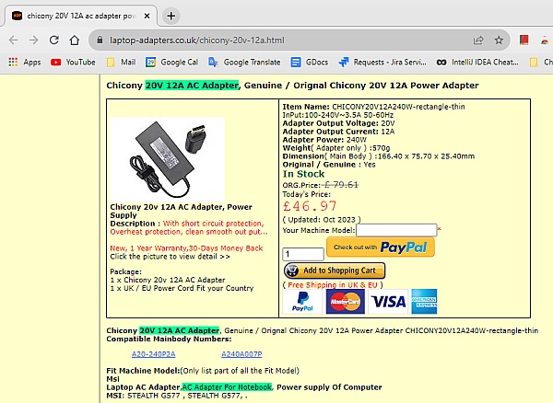Click the PayPal payment logo

coord(302,302)
